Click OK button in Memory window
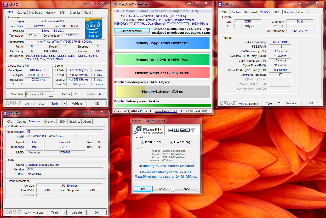 [x=311, y=103]
